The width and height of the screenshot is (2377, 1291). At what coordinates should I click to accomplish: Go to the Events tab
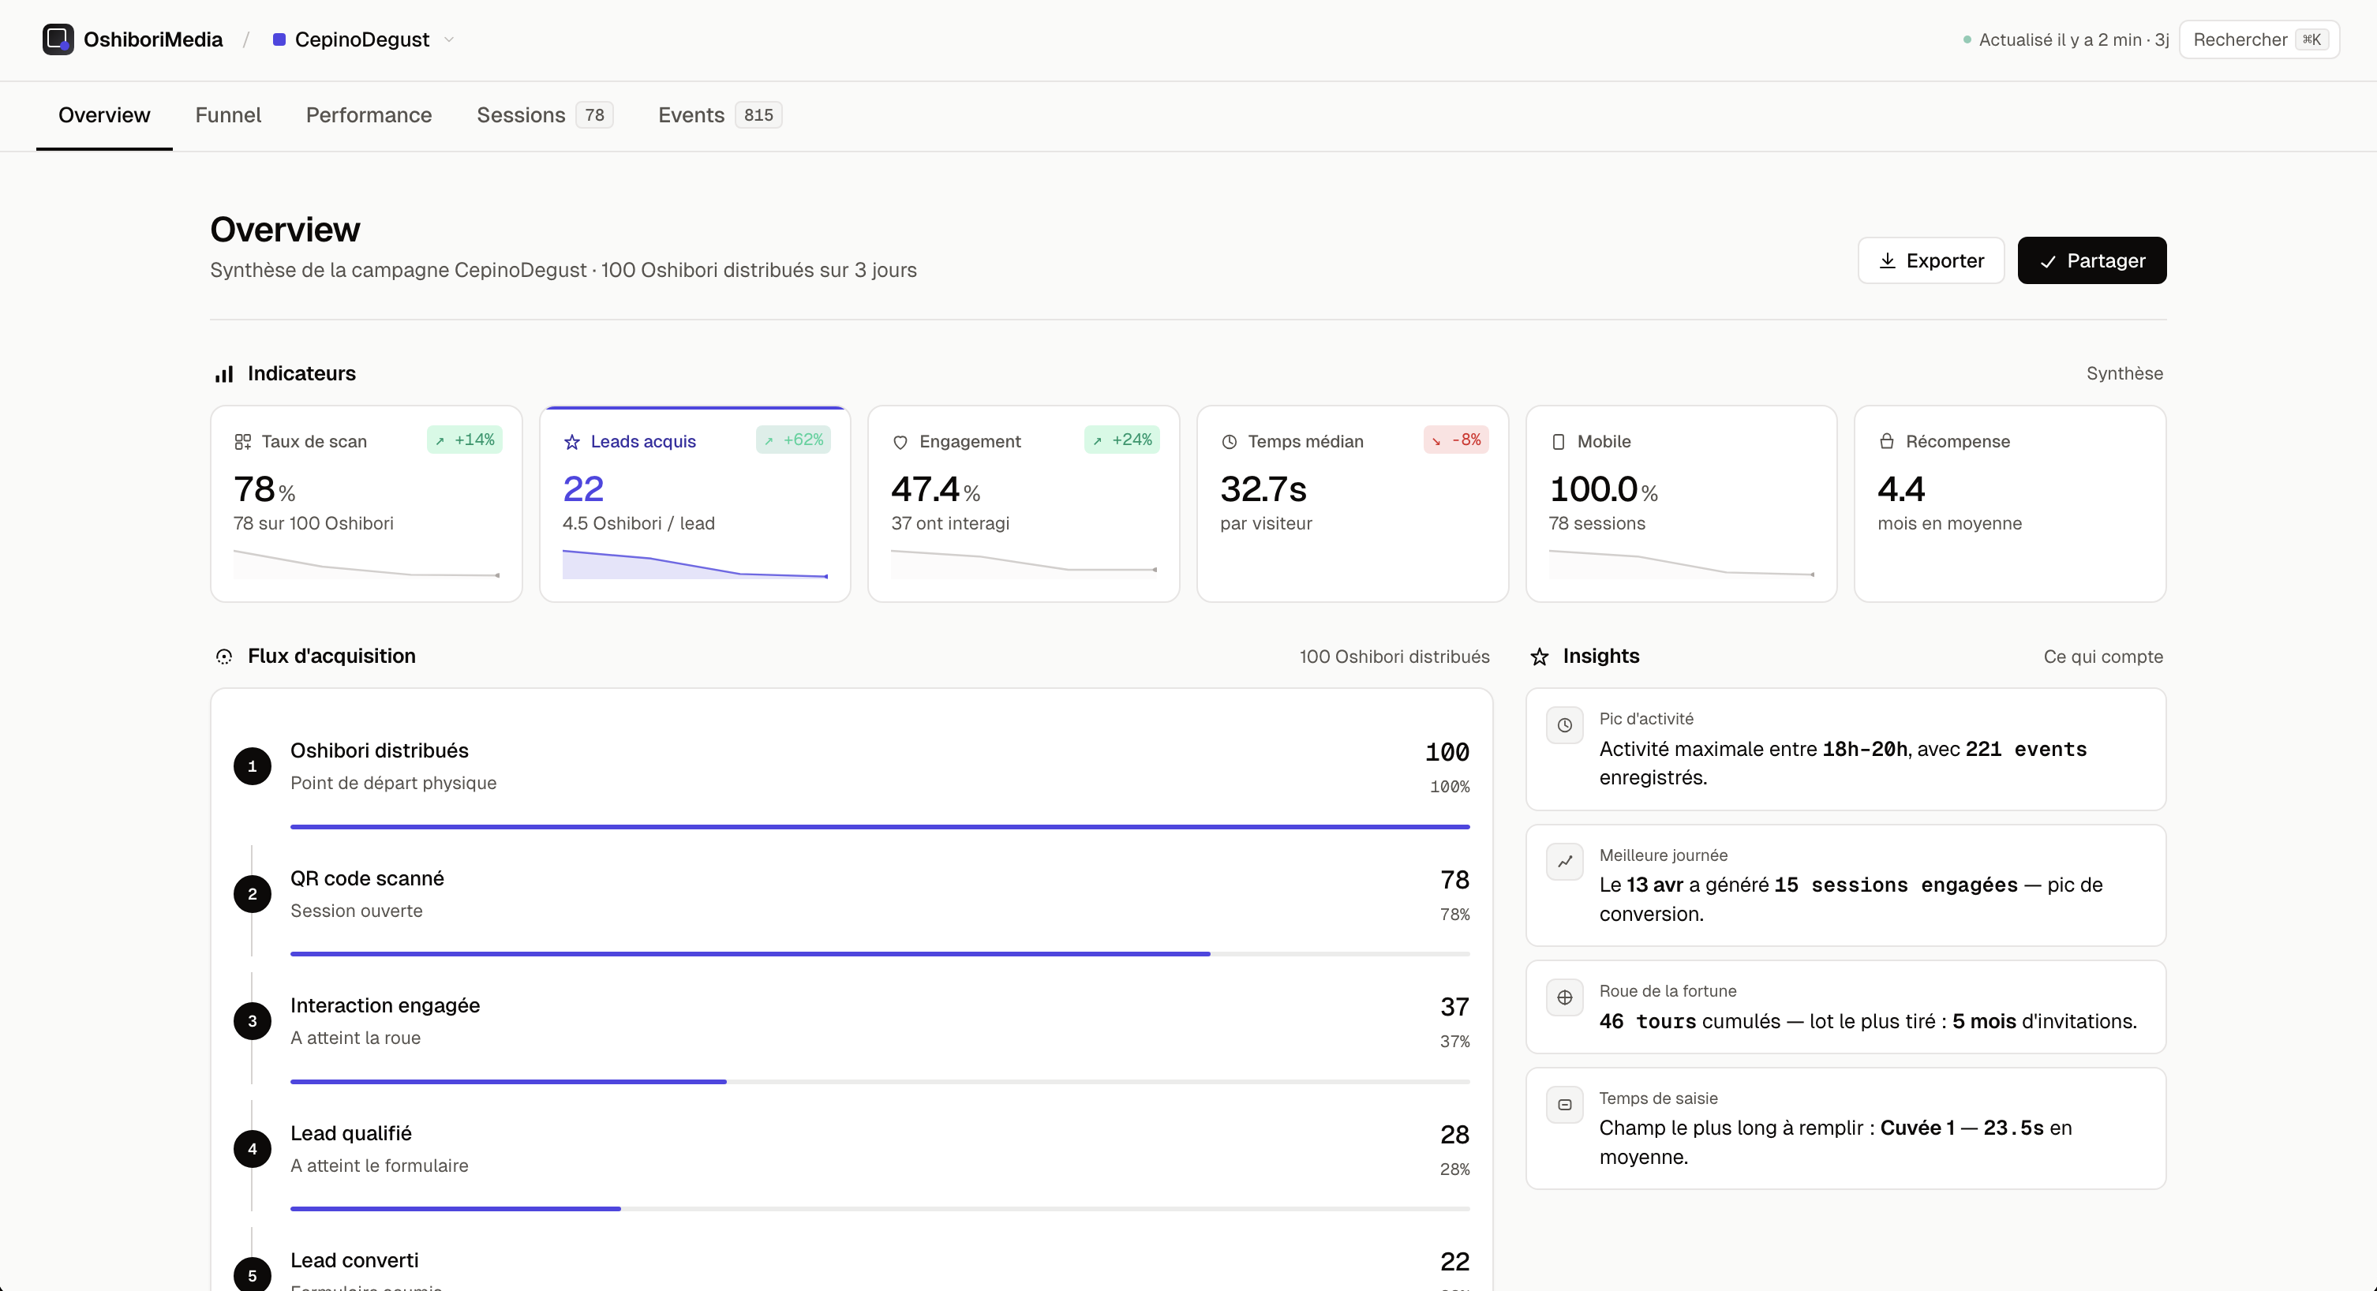720,115
